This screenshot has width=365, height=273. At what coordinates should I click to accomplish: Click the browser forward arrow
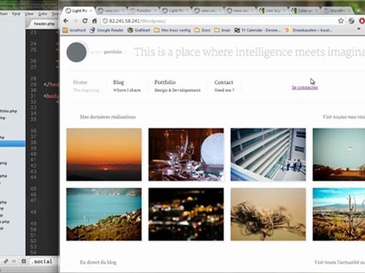pyautogui.click(x=75, y=21)
